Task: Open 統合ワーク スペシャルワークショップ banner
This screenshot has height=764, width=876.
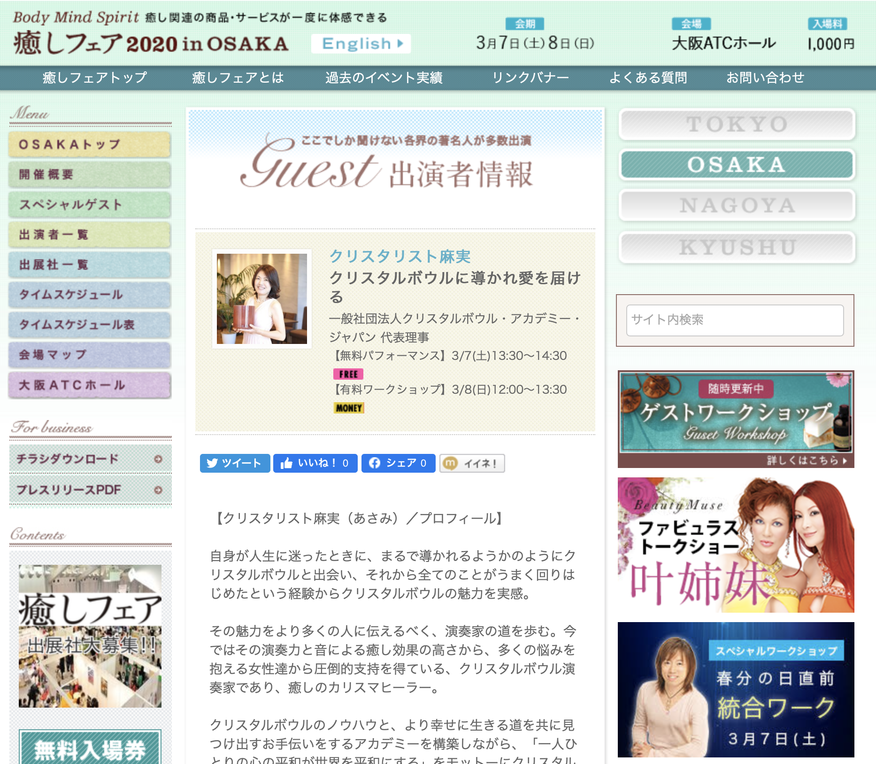Action: (x=736, y=690)
